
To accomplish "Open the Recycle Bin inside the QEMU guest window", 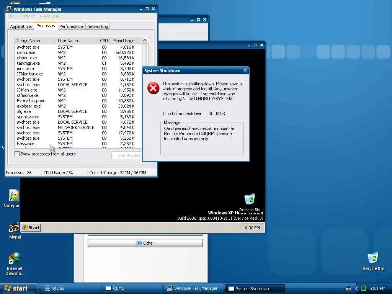I will [250, 199].
